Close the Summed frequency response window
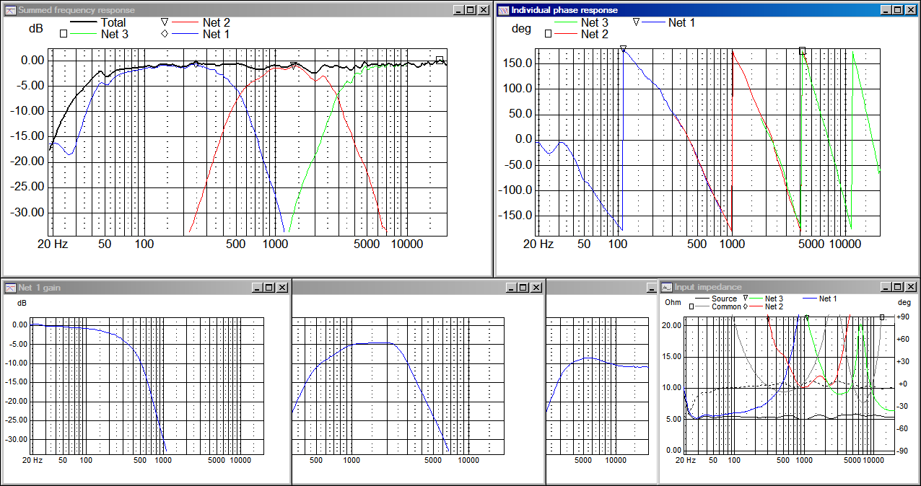921x486 pixels. click(484, 10)
